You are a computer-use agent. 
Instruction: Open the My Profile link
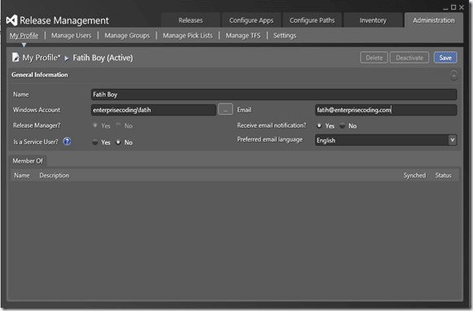click(24, 36)
